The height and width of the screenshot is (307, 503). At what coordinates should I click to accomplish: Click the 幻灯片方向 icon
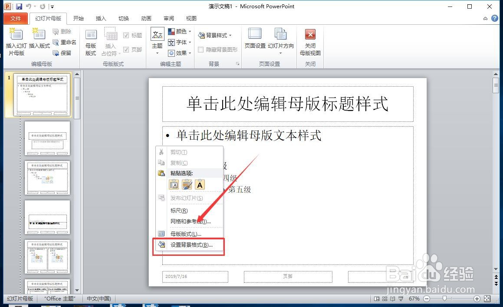click(x=281, y=41)
